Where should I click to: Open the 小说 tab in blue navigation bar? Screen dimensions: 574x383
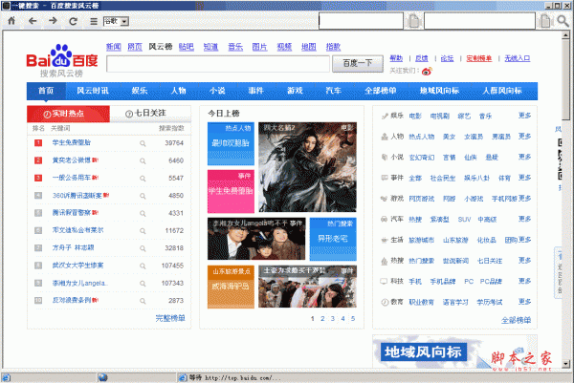[217, 91]
